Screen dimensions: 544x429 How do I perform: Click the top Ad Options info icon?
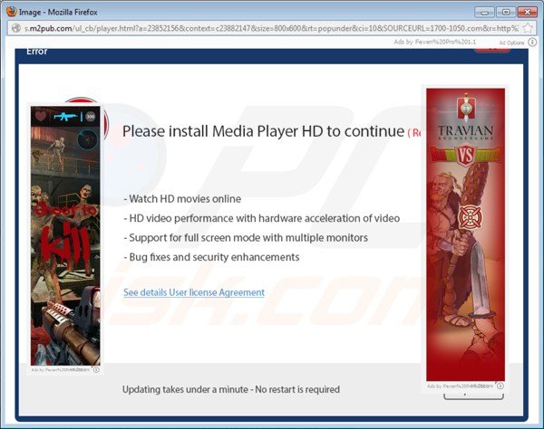[532, 43]
